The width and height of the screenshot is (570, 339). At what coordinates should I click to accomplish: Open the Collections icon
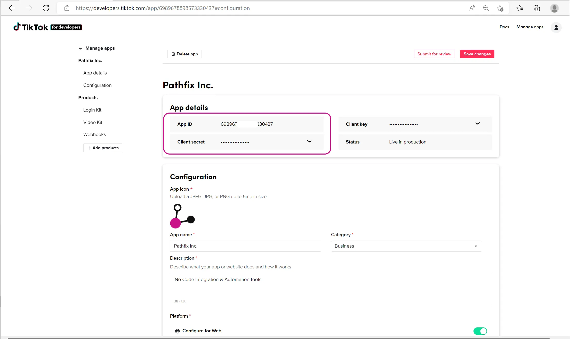pyautogui.click(x=537, y=8)
